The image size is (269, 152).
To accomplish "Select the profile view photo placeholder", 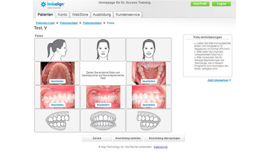I will tap(57, 50).
